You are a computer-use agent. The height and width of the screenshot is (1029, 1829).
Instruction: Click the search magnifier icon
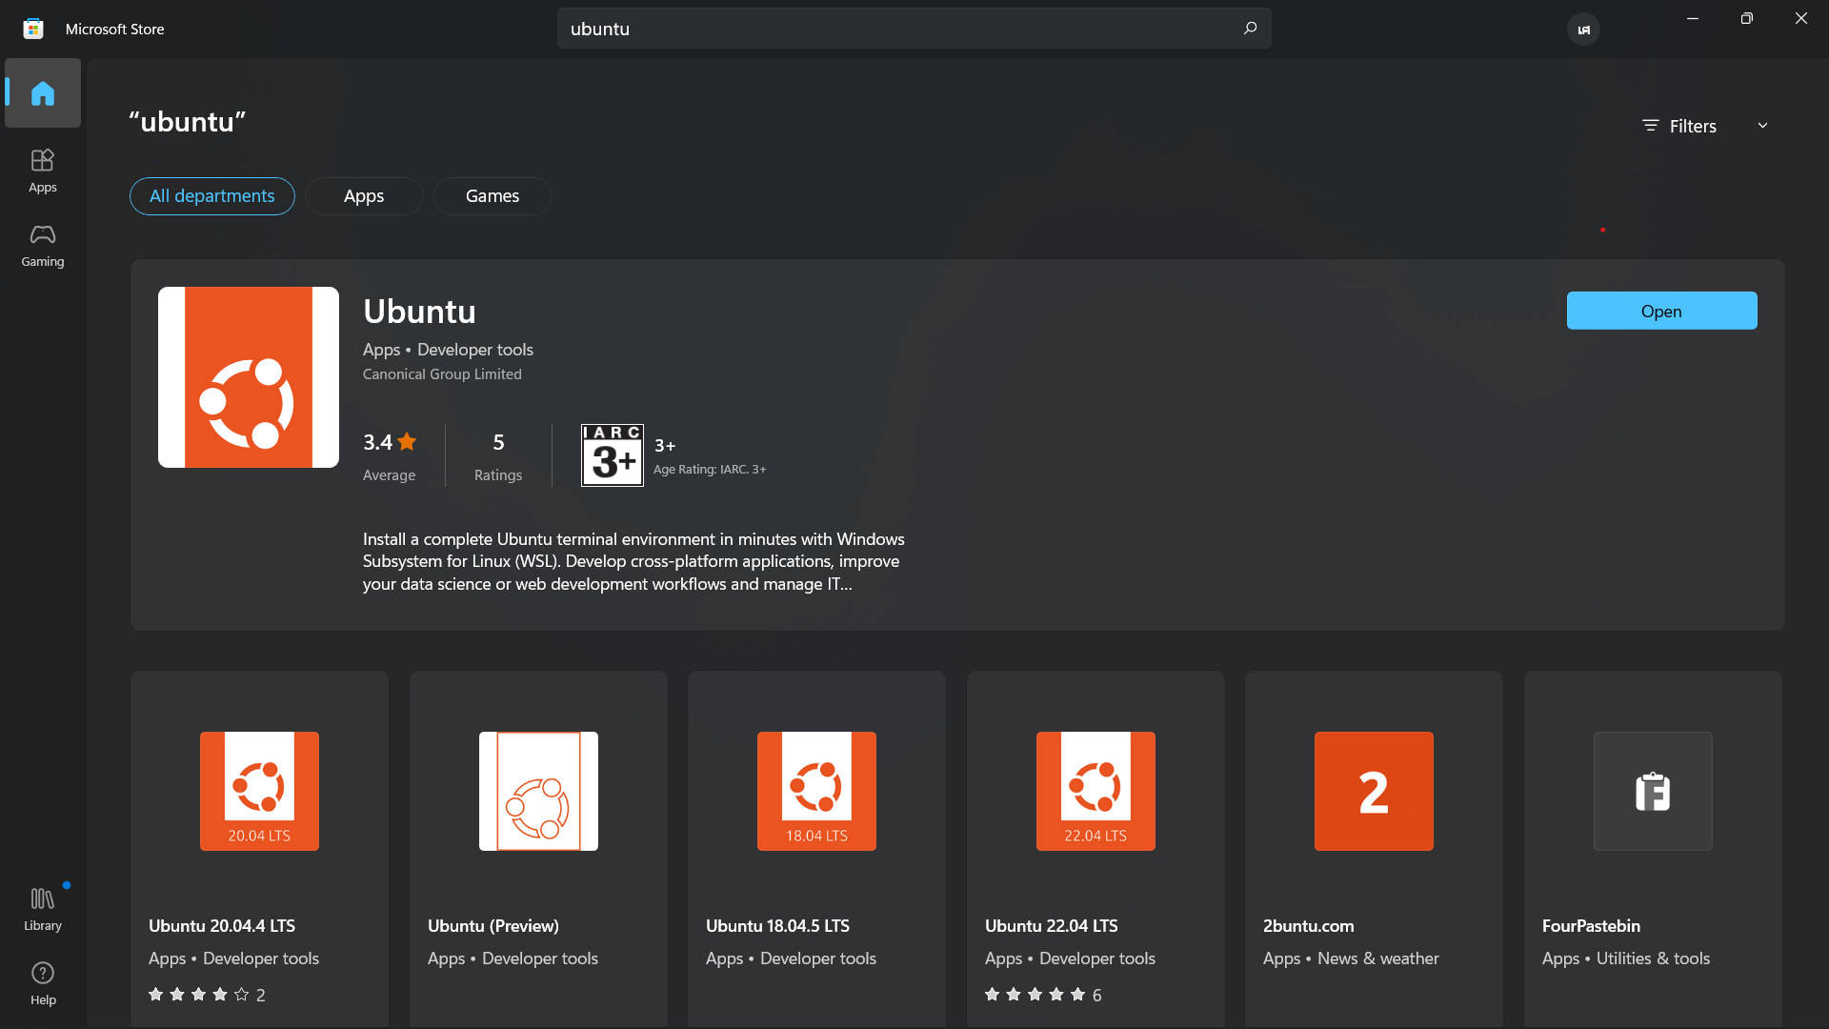point(1250,29)
